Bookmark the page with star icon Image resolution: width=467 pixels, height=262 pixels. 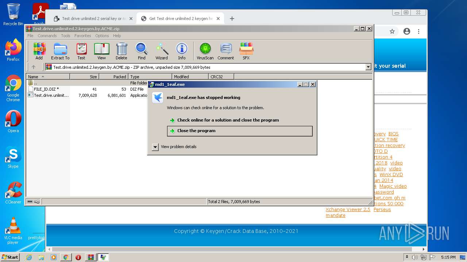(392, 31)
